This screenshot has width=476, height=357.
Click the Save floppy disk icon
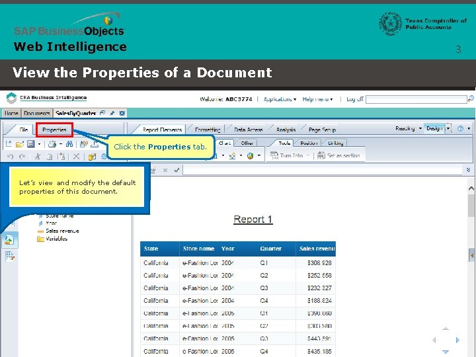[x=30, y=144]
